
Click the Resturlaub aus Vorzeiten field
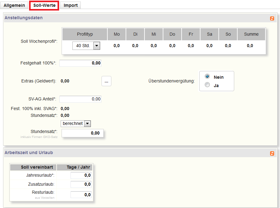[x=81, y=194]
